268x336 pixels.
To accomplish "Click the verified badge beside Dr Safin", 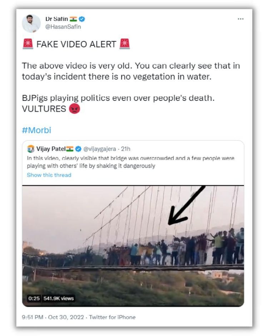I will [x=82, y=19].
